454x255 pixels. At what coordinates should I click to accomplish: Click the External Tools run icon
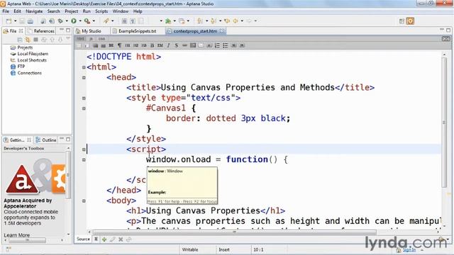click(x=87, y=21)
